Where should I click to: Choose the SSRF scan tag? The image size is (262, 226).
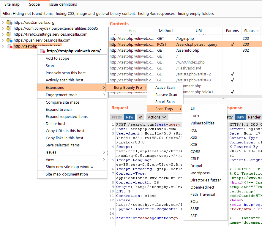tap(204, 209)
